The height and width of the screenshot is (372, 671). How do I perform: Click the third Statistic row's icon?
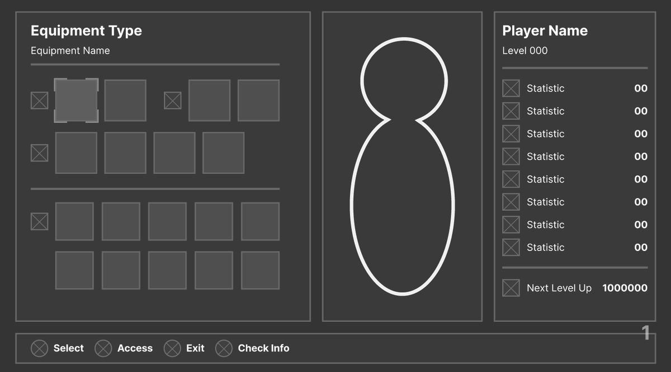pyautogui.click(x=511, y=134)
